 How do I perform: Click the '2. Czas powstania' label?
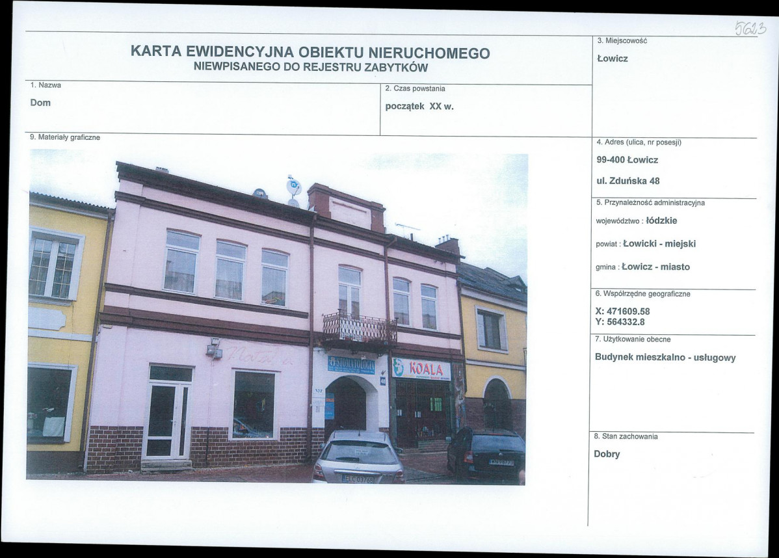416,88
